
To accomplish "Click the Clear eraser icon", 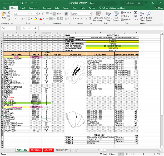I will click(x=135, y=20).
